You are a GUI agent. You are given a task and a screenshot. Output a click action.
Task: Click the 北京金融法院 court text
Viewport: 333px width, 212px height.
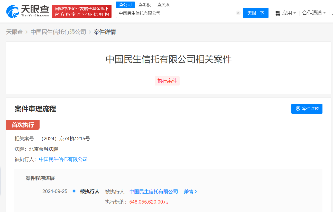(44, 149)
